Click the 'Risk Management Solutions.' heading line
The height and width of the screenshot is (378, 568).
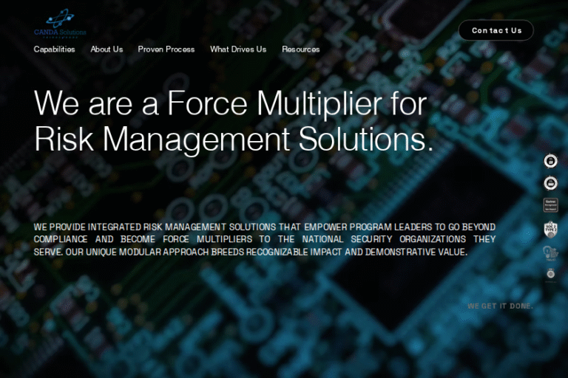click(234, 139)
